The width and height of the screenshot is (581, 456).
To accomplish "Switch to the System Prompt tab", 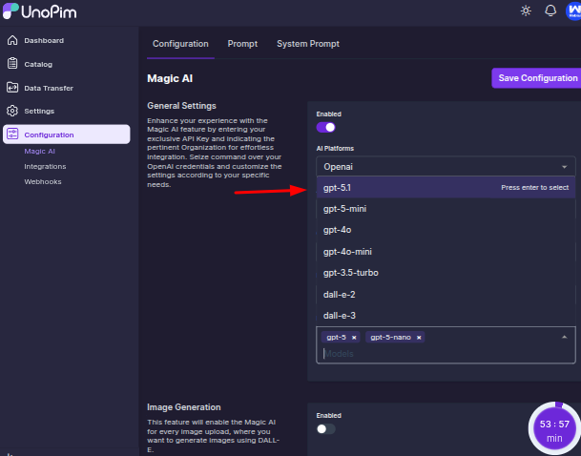I will point(308,44).
